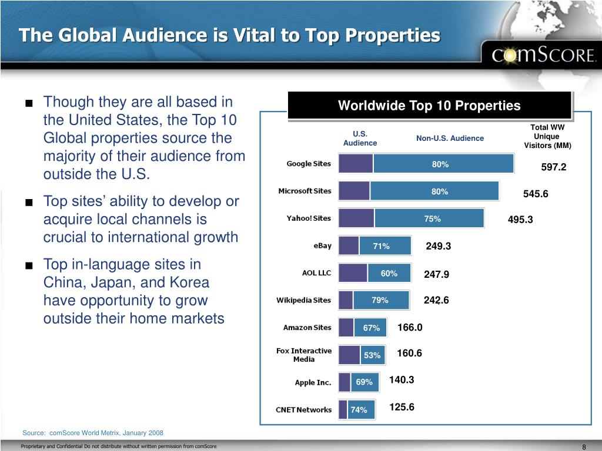The height and width of the screenshot is (451, 602).
Task: Click the 'Yahoo! Sites' row label
Action: (x=309, y=218)
